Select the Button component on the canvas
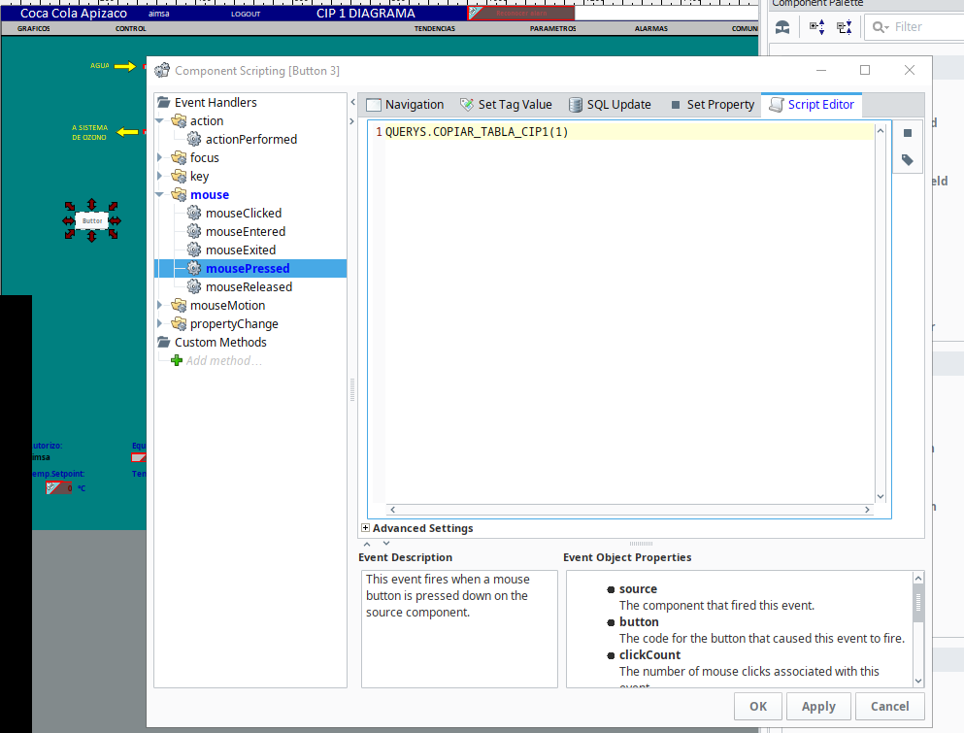964x733 pixels. coord(92,220)
